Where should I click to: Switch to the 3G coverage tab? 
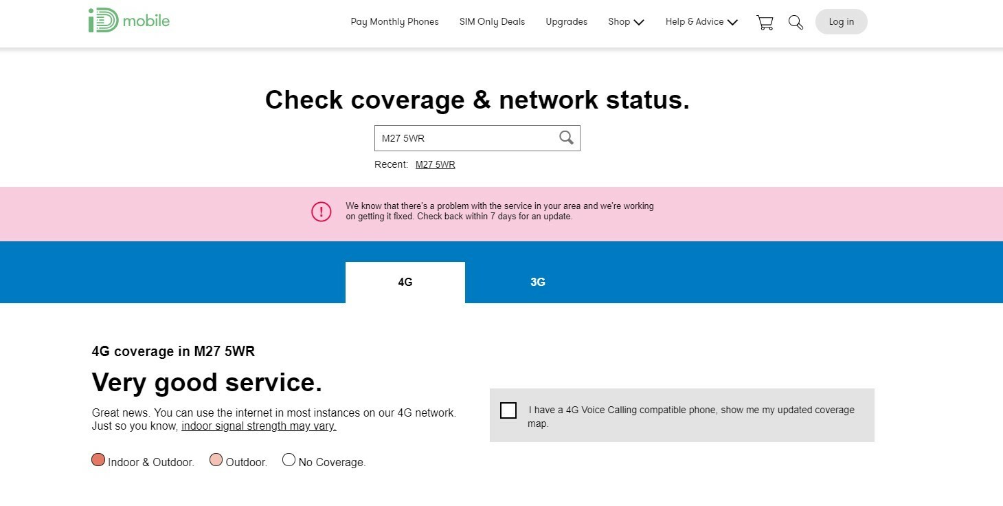click(538, 282)
